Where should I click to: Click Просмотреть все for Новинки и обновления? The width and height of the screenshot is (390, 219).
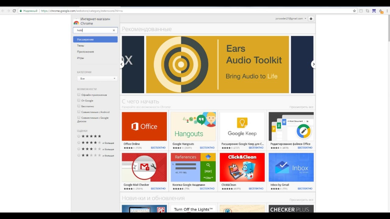pyautogui.click(x=301, y=200)
